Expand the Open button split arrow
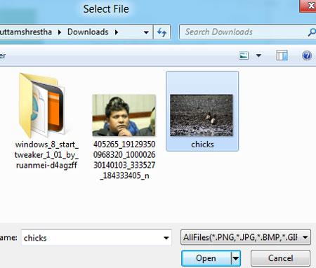Screen dimensions: 316x268 coord(236,258)
